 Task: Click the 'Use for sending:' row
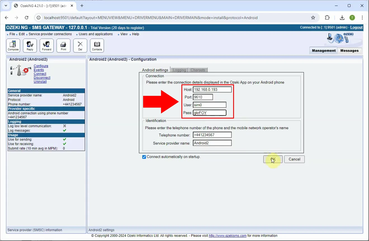click(x=46, y=140)
